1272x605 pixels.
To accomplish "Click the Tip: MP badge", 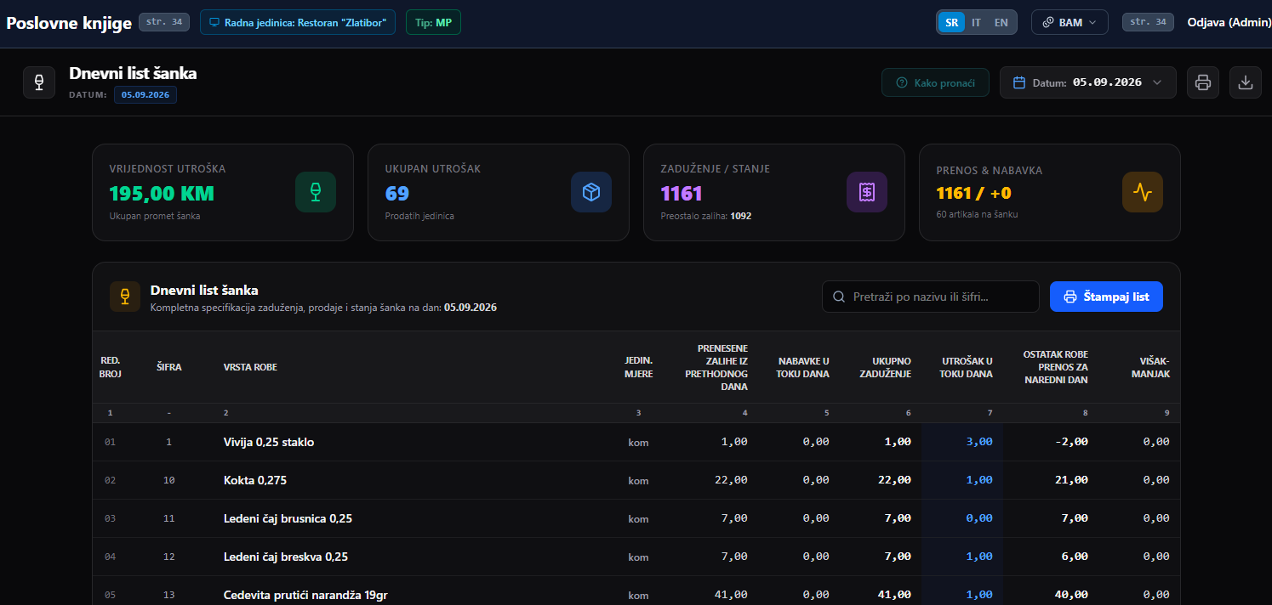I will (433, 23).
